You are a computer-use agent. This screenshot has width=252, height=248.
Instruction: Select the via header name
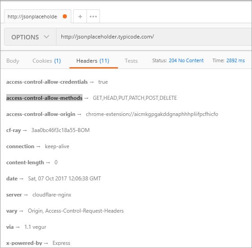pyautogui.click(x=10, y=227)
